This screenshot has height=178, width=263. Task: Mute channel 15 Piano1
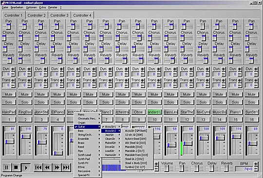click(x=236, y=94)
